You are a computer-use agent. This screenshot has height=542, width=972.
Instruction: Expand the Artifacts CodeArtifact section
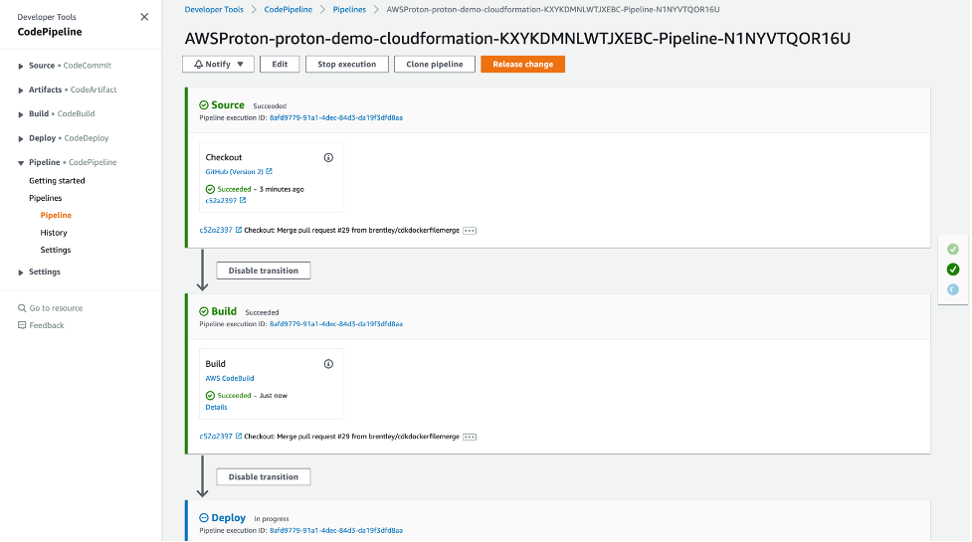(x=21, y=90)
